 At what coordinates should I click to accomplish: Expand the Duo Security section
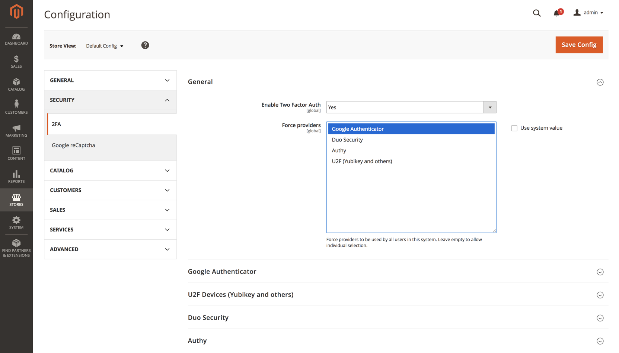click(x=398, y=318)
